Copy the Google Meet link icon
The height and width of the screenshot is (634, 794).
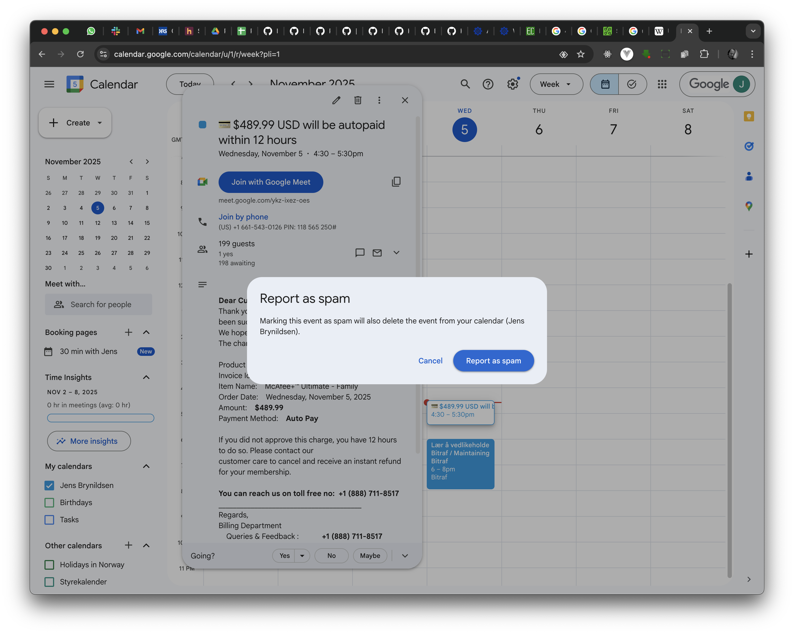tap(396, 182)
